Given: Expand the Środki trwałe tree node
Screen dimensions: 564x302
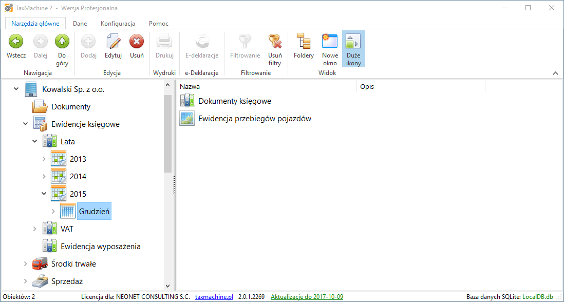Looking at the screenshot, I should tap(26, 264).
